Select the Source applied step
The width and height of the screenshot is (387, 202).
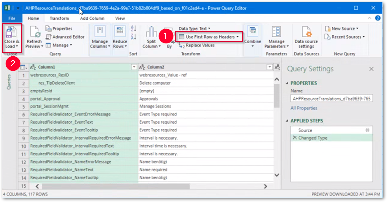(x=332, y=130)
